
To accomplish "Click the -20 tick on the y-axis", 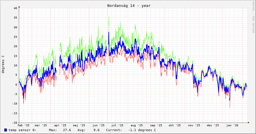I will pyautogui.click(x=15, y=123).
